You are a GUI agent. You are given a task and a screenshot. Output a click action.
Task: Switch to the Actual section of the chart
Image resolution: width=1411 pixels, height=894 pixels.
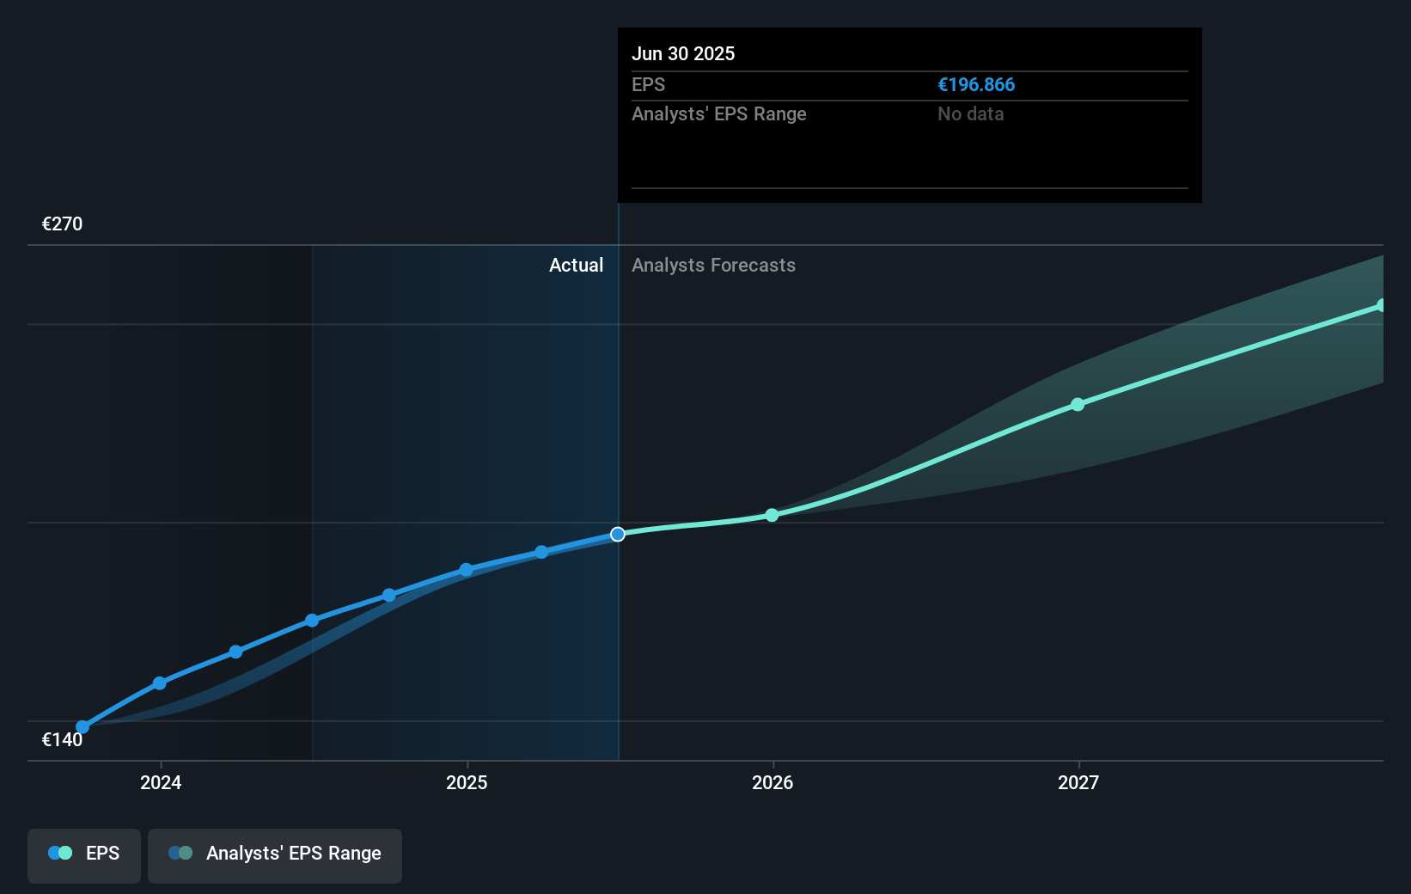[x=576, y=266]
